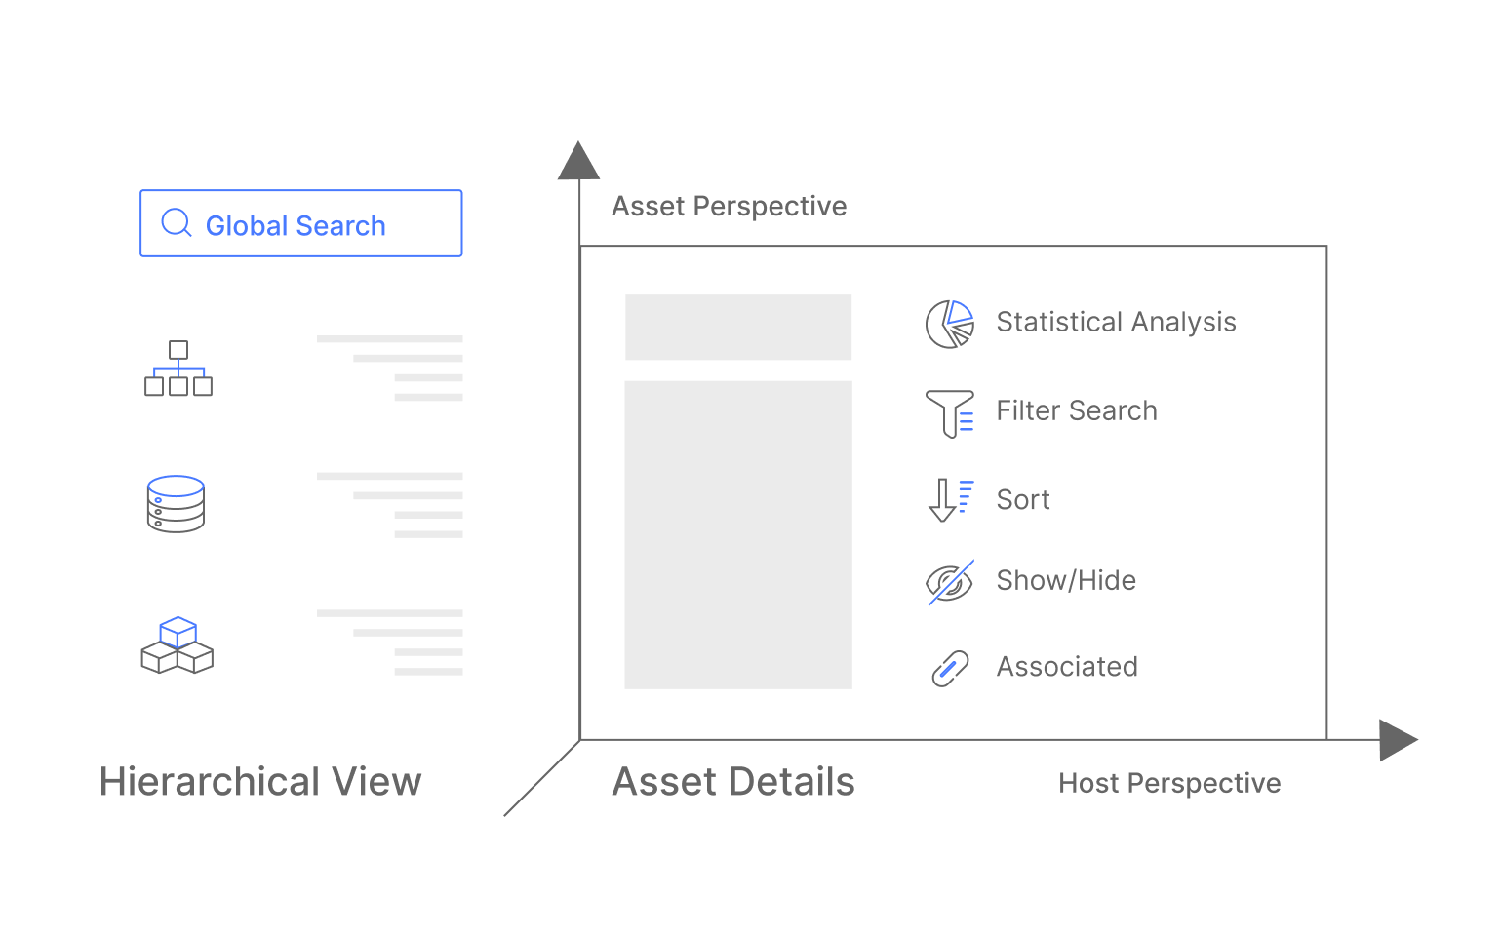Select the Sort text label

(x=1022, y=499)
